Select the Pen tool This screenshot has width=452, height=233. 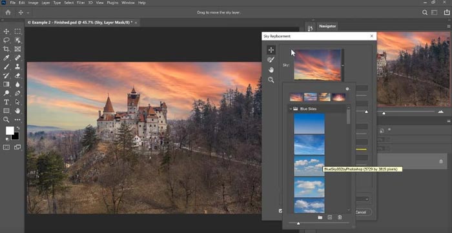click(x=17, y=93)
